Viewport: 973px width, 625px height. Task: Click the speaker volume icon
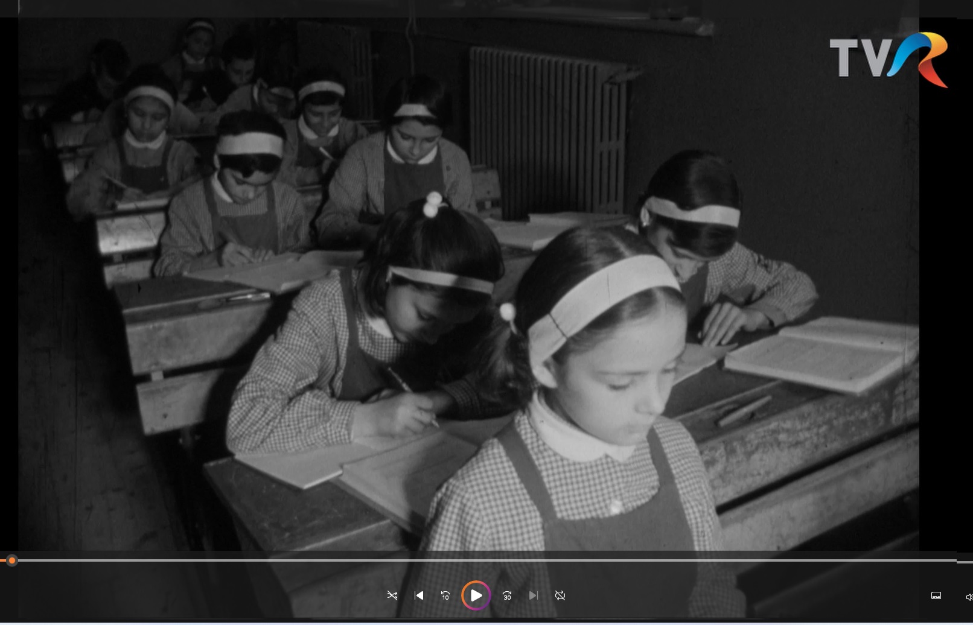pos(968,597)
